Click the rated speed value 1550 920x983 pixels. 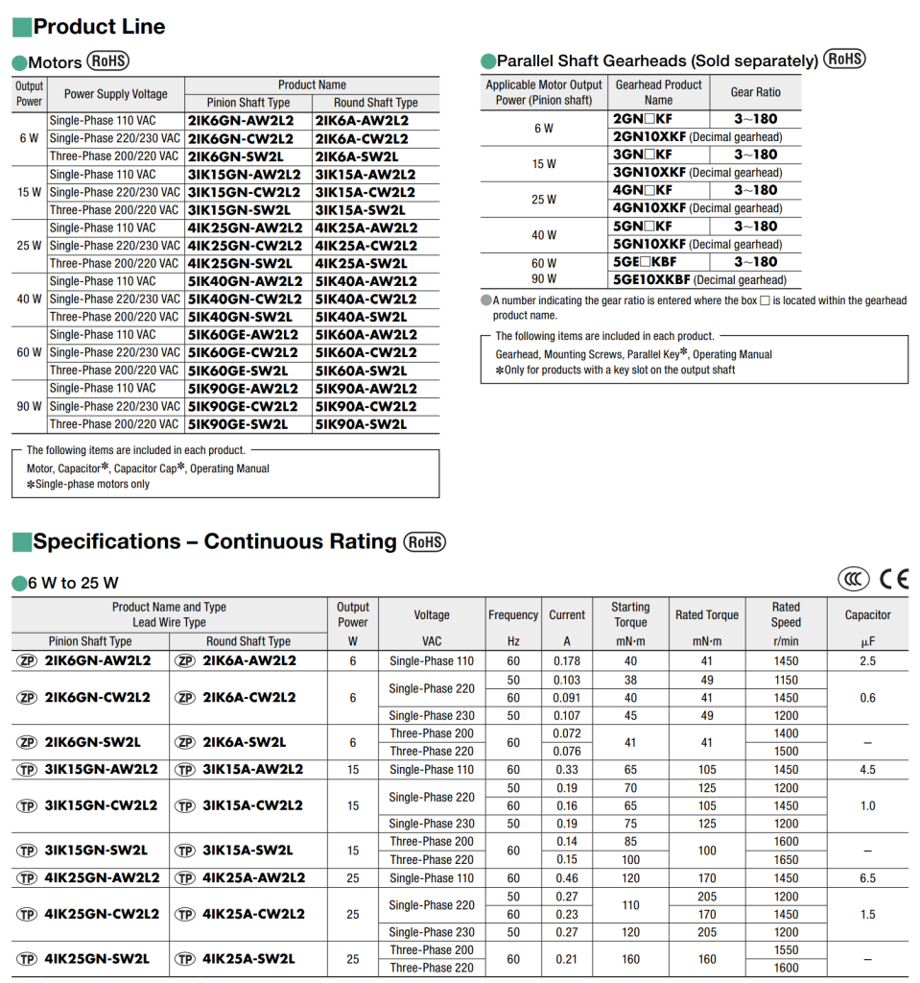[786, 949]
